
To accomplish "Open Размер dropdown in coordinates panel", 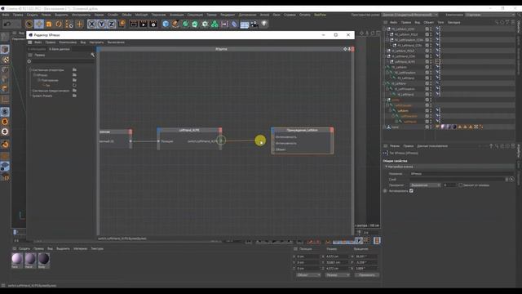I will (337, 275).
